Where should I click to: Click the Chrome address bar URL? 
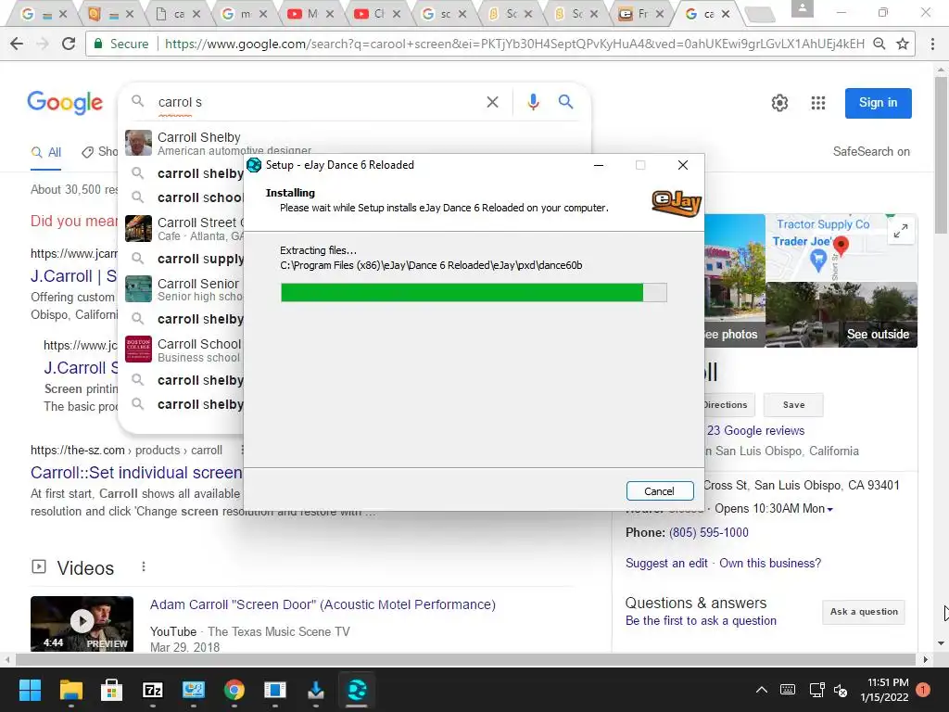(x=514, y=44)
